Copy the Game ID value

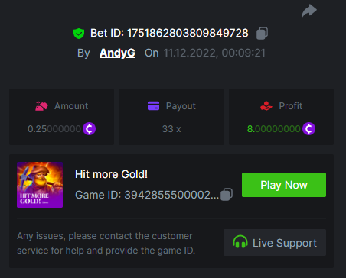click(x=227, y=195)
